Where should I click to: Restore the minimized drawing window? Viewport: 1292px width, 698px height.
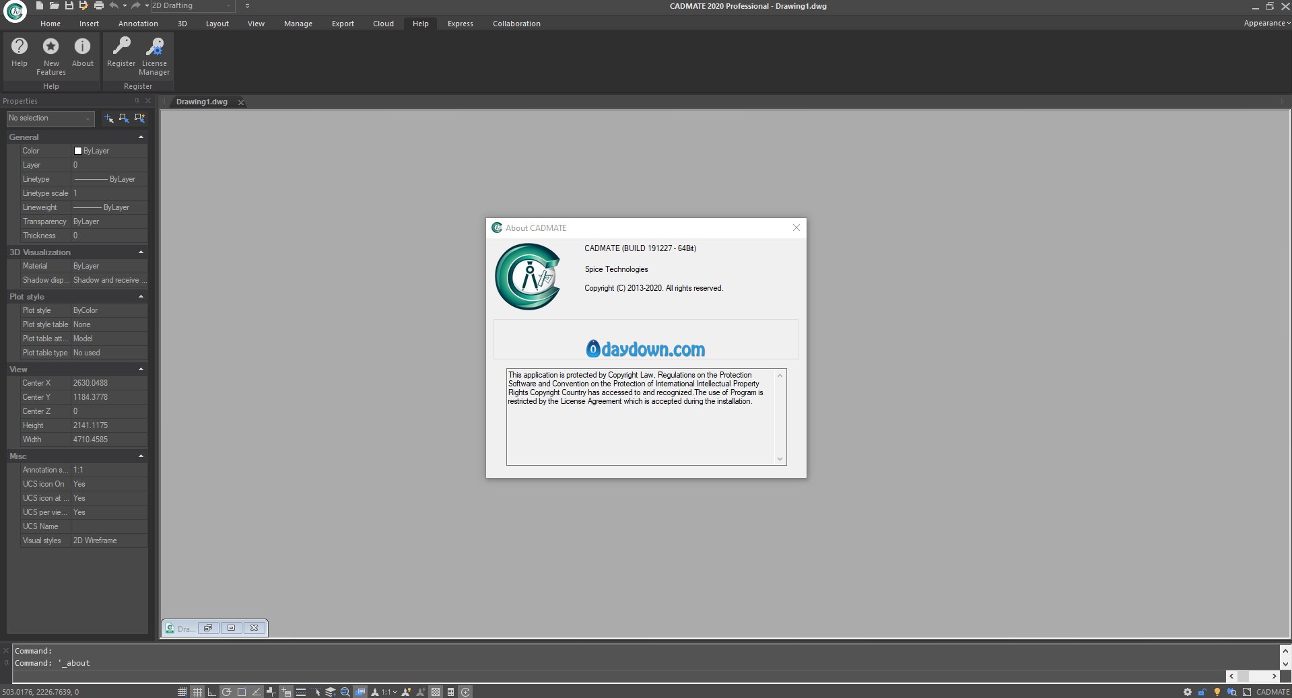click(208, 628)
